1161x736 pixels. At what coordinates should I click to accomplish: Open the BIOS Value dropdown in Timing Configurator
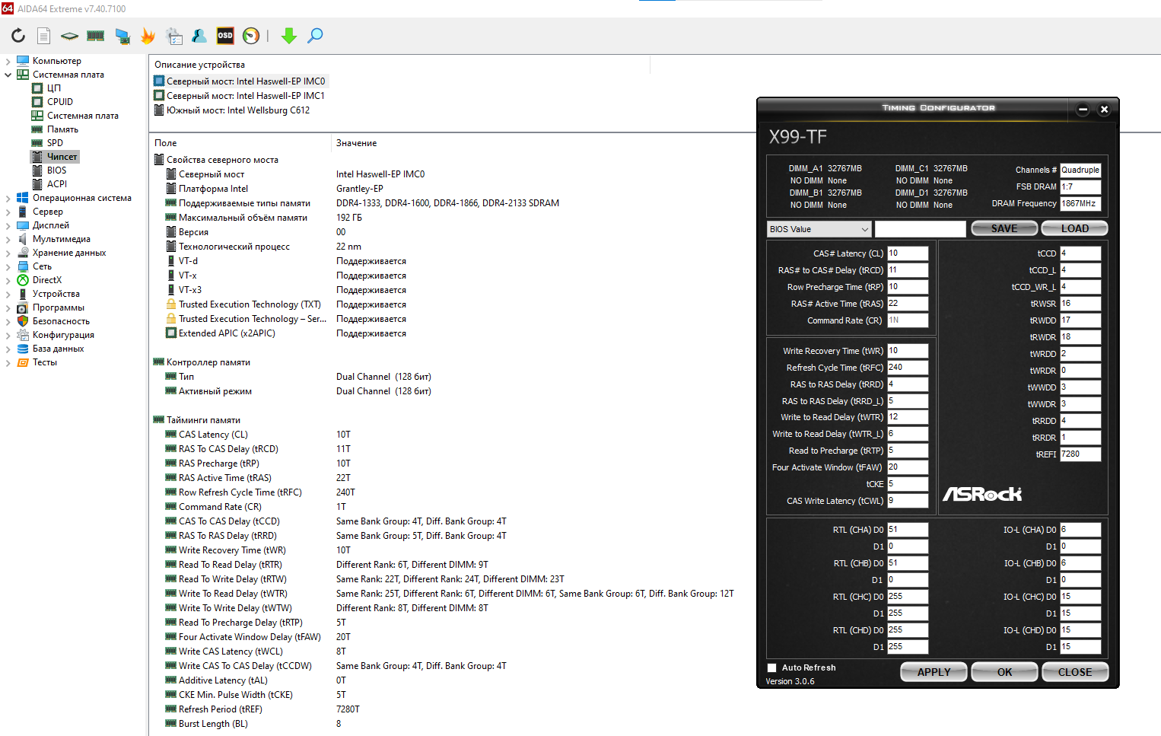click(x=819, y=229)
